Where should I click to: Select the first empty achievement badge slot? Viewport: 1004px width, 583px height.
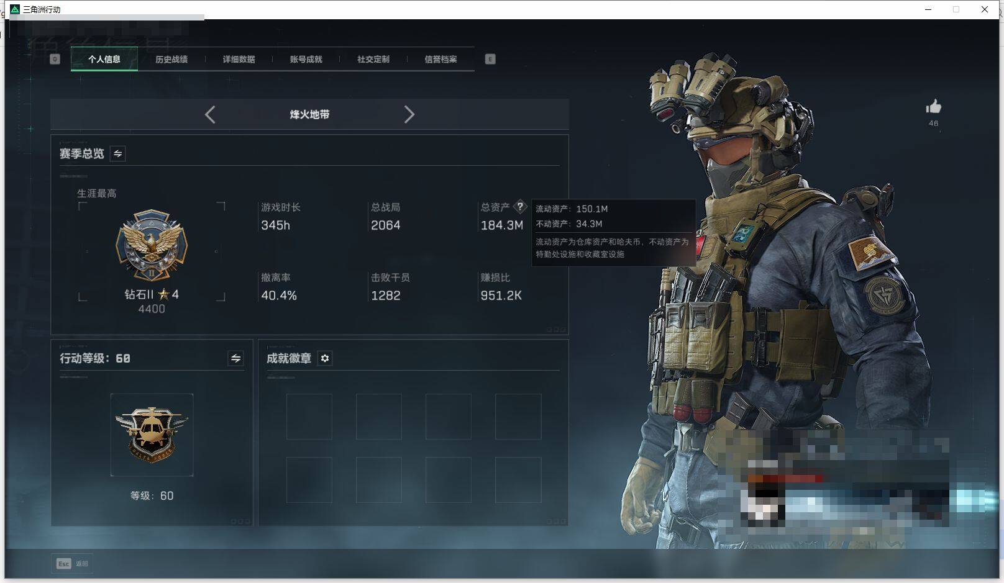coord(309,417)
